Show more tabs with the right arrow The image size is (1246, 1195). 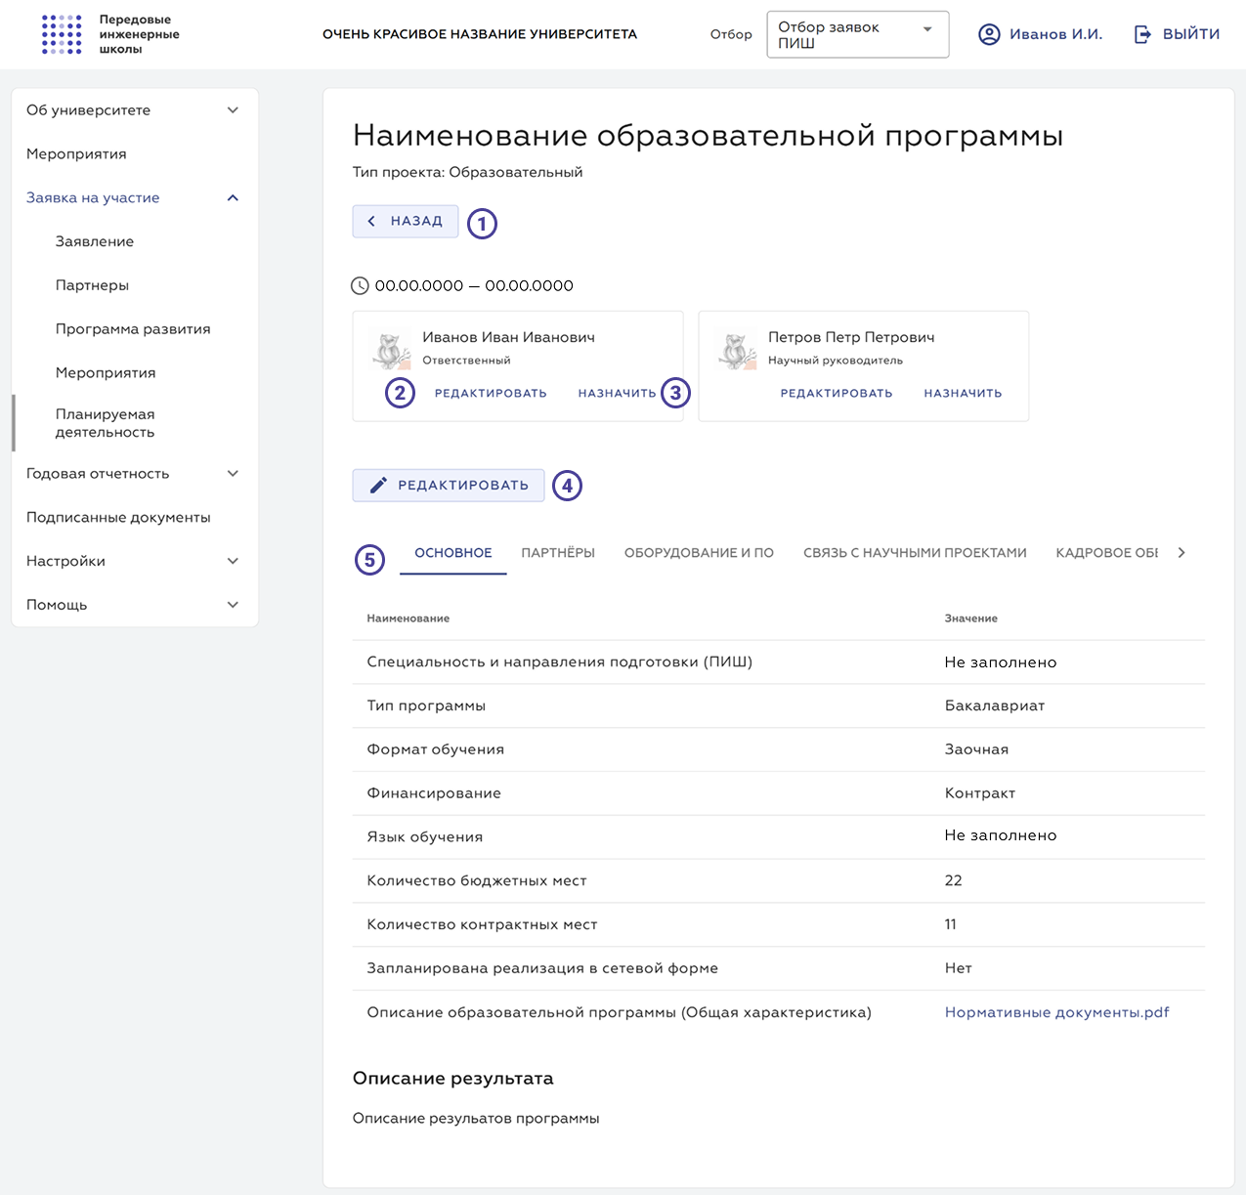[1182, 553]
